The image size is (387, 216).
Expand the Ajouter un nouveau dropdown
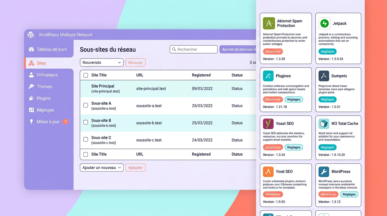102,167
